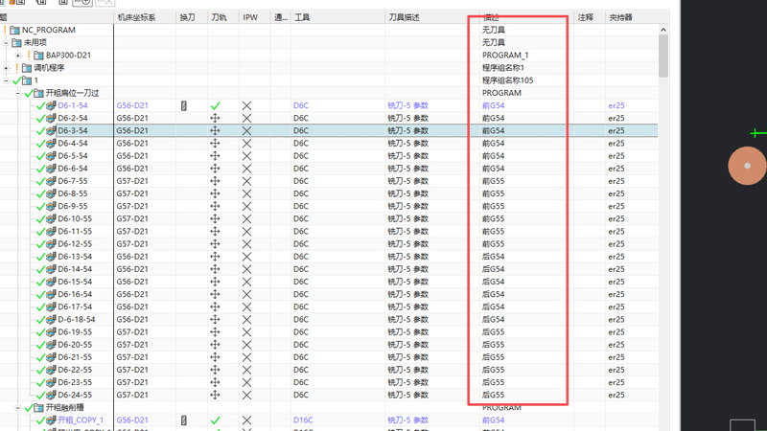Click the IPW column header
The width and height of the screenshot is (767, 431).
tap(254, 17)
